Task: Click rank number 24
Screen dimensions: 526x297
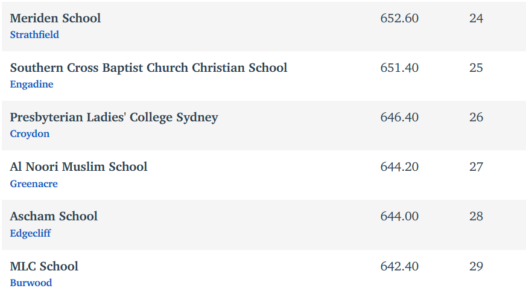Action: 476,18
